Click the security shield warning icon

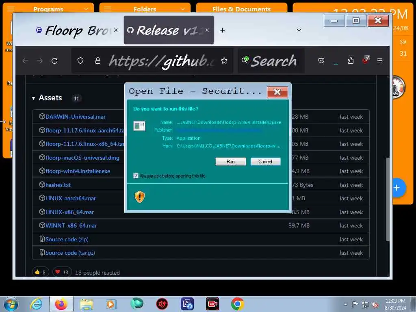coord(140,197)
